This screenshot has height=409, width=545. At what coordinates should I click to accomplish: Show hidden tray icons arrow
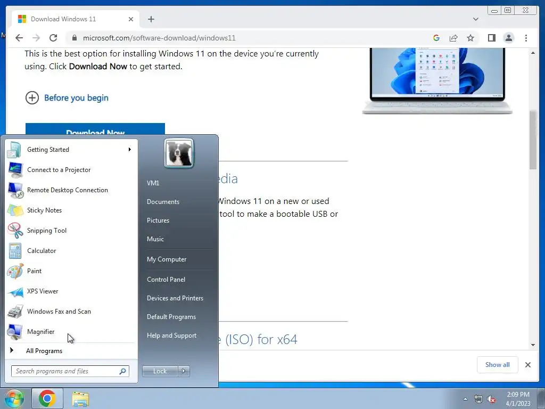[465, 399]
